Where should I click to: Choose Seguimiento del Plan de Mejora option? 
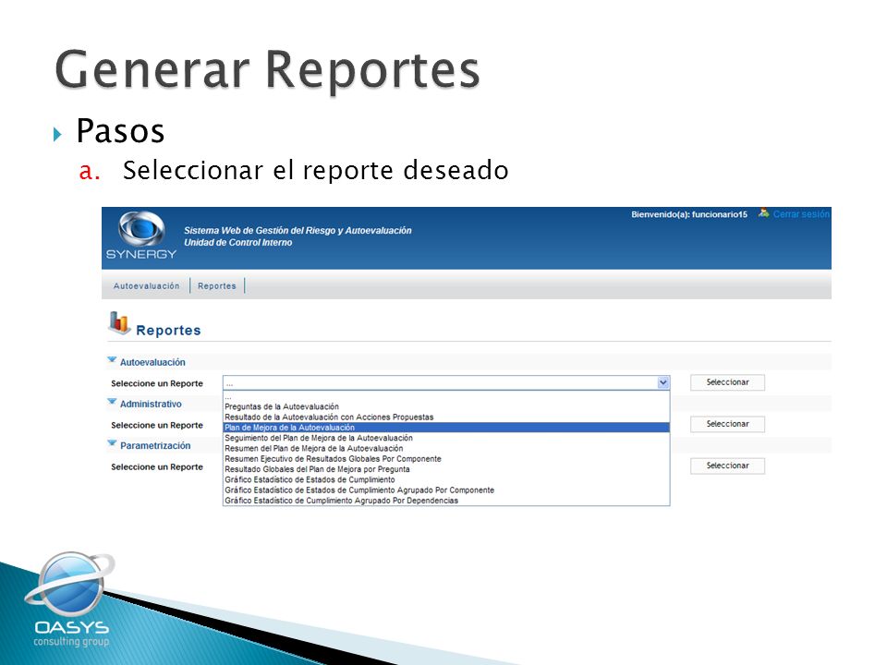pyautogui.click(x=446, y=438)
